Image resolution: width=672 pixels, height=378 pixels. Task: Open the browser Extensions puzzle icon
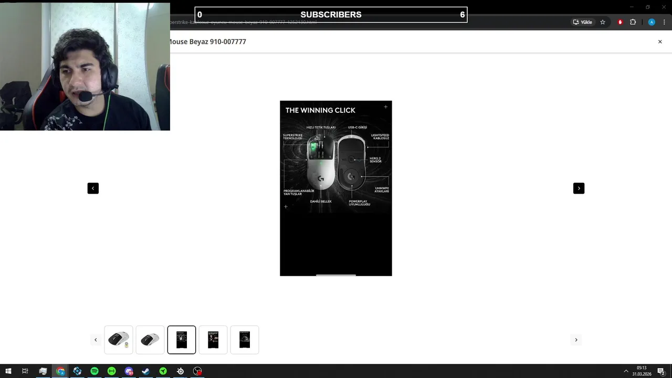[x=633, y=22]
